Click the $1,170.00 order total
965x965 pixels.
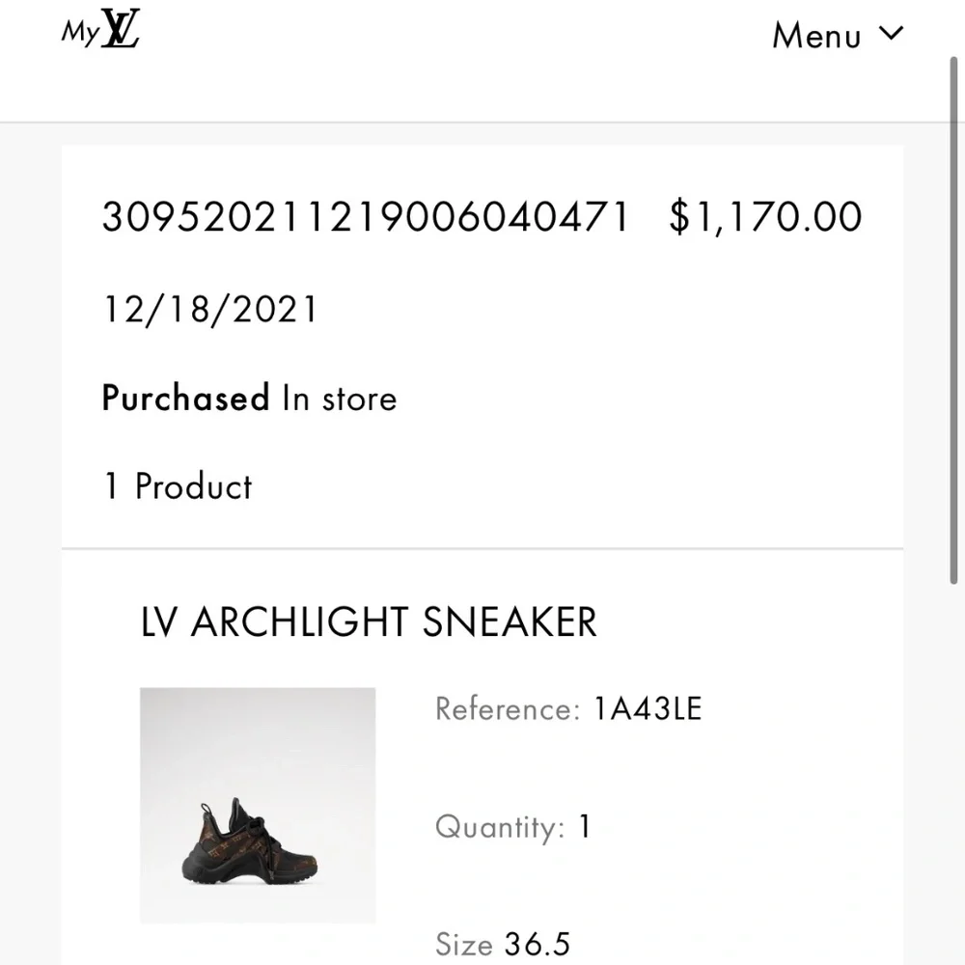click(765, 217)
